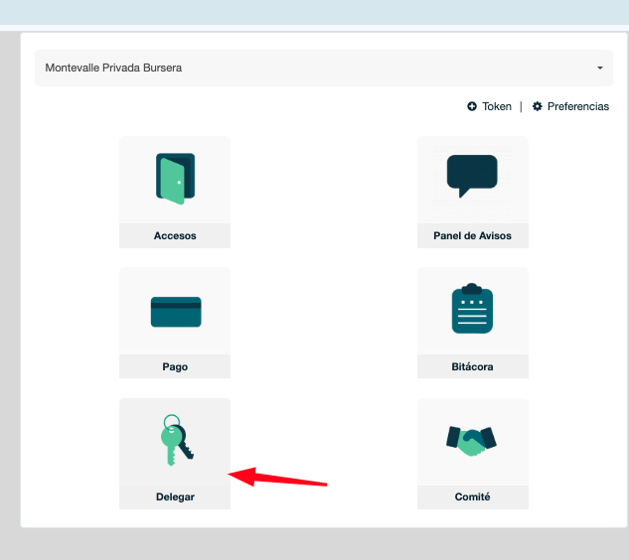Image resolution: width=629 pixels, height=560 pixels.
Task: Open the Pago credit card icon
Action: 176,312
